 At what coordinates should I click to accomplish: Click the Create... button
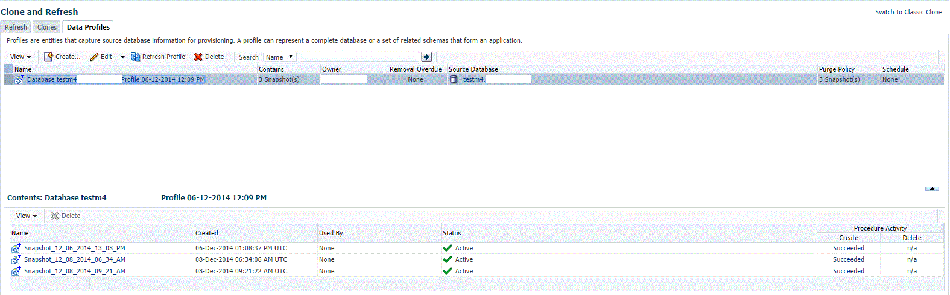coord(68,57)
